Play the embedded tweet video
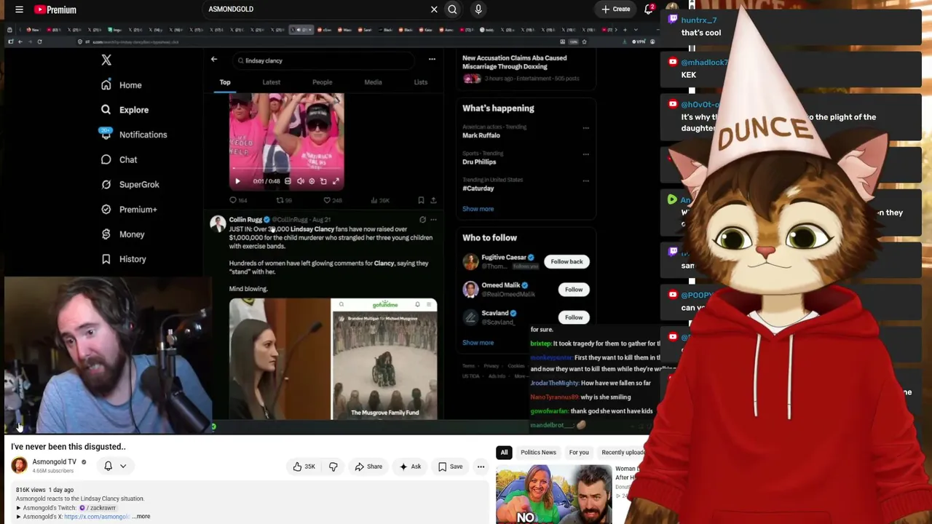 coord(237,181)
